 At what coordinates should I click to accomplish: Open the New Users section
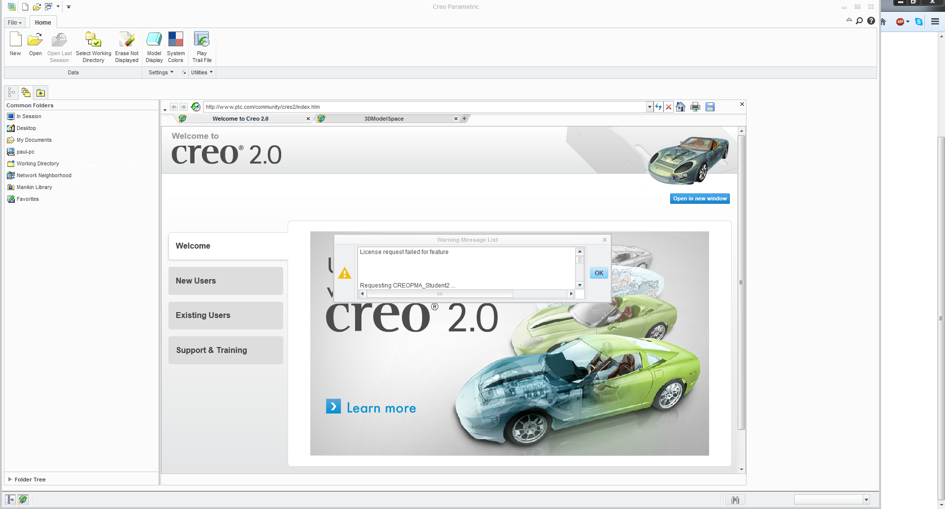226,281
